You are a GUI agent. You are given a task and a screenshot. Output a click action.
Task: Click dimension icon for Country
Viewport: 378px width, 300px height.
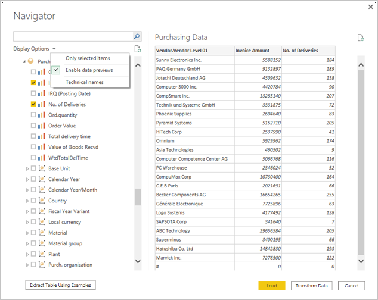(42, 201)
